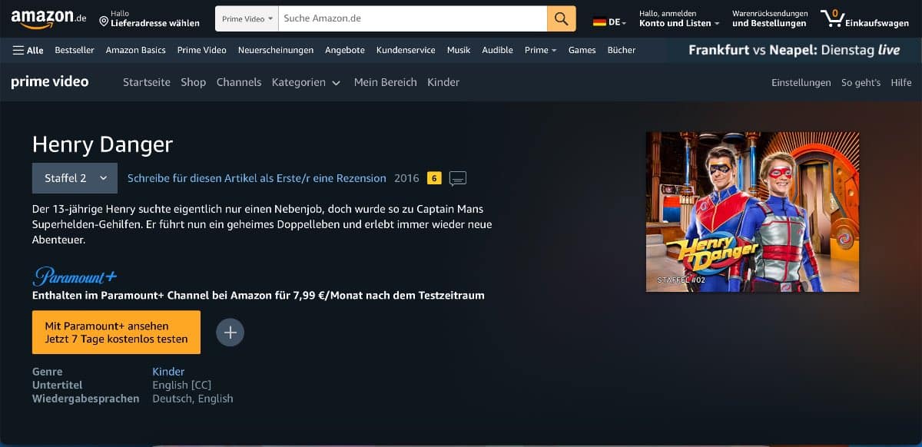The width and height of the screenshot is (922, 447).
Task: Click the prime video logo
Action: pyautogui.click(x=50, y=81)
